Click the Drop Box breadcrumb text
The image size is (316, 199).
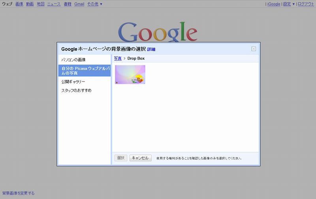pyautogui.click(x=136, y=58)
